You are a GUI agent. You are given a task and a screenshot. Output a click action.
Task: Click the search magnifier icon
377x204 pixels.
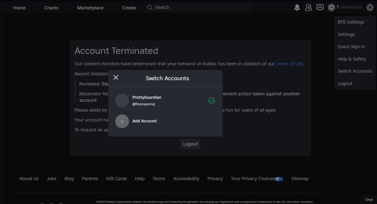150,7
